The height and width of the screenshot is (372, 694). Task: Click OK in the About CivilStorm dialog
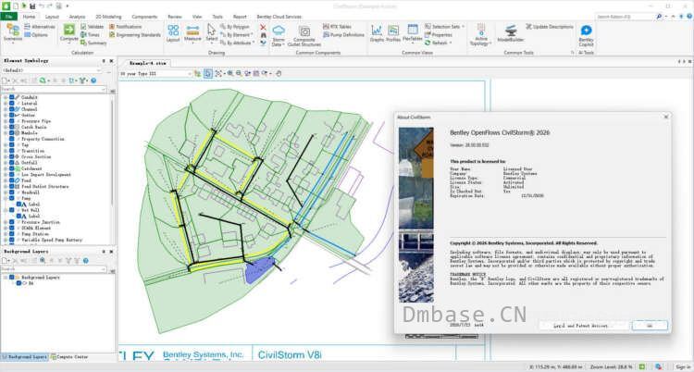pyautogui.click(x=650, y=326)
